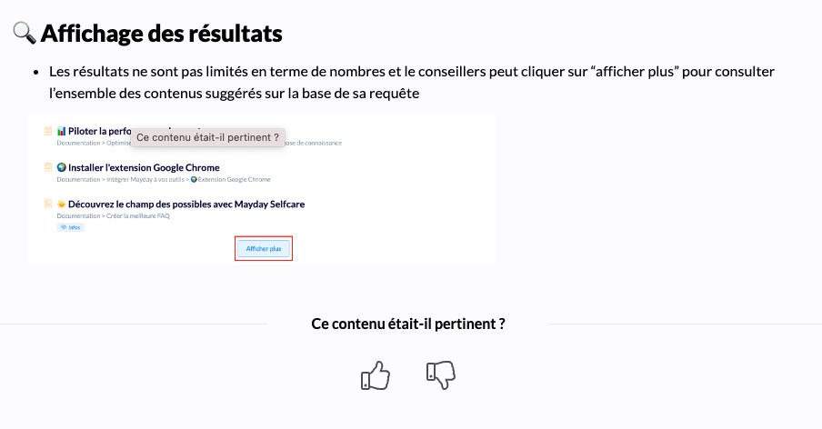
Task: Click the magnifying glass emoji in the heading
Action: click(24, 34)
